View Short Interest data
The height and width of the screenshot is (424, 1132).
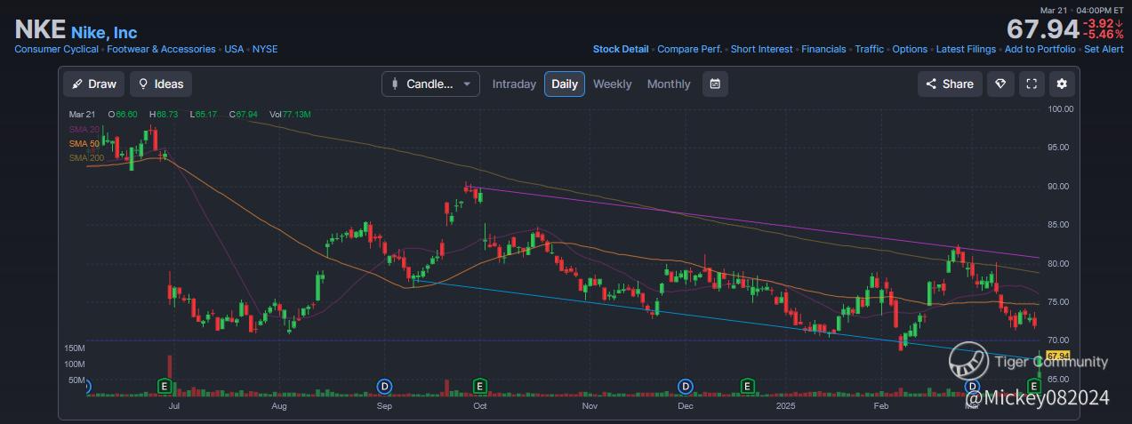pos(761,50)
